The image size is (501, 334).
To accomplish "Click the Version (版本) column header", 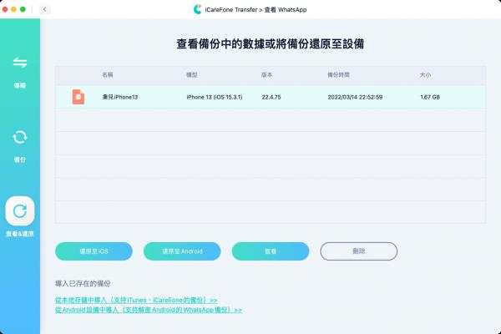I will [266, 75].
